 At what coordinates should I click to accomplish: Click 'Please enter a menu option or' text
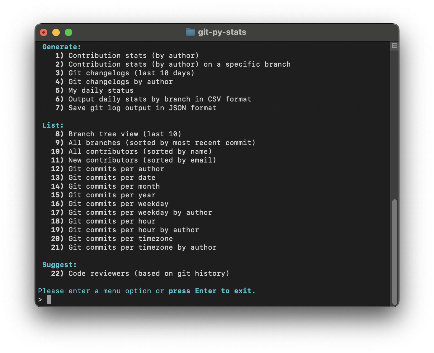(x=101, y=291)
